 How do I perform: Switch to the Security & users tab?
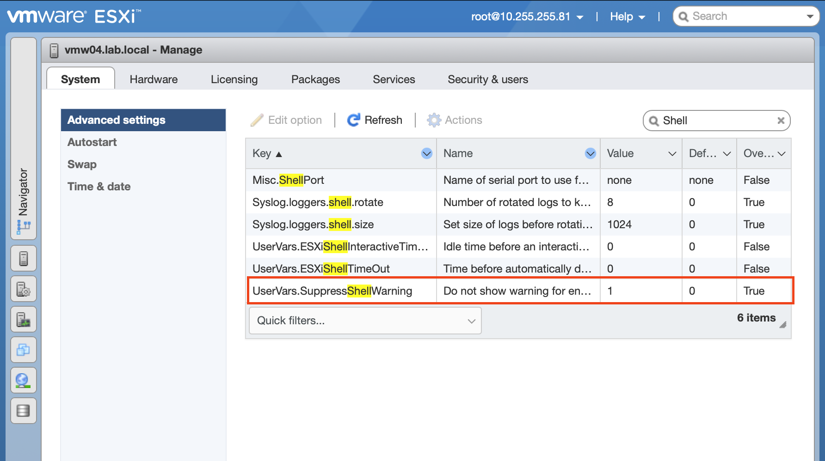point(488,79)
